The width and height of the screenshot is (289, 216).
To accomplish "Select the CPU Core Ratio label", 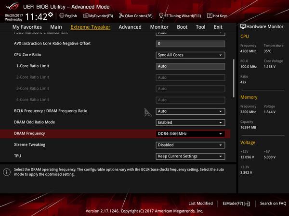I will coord(27,55).
